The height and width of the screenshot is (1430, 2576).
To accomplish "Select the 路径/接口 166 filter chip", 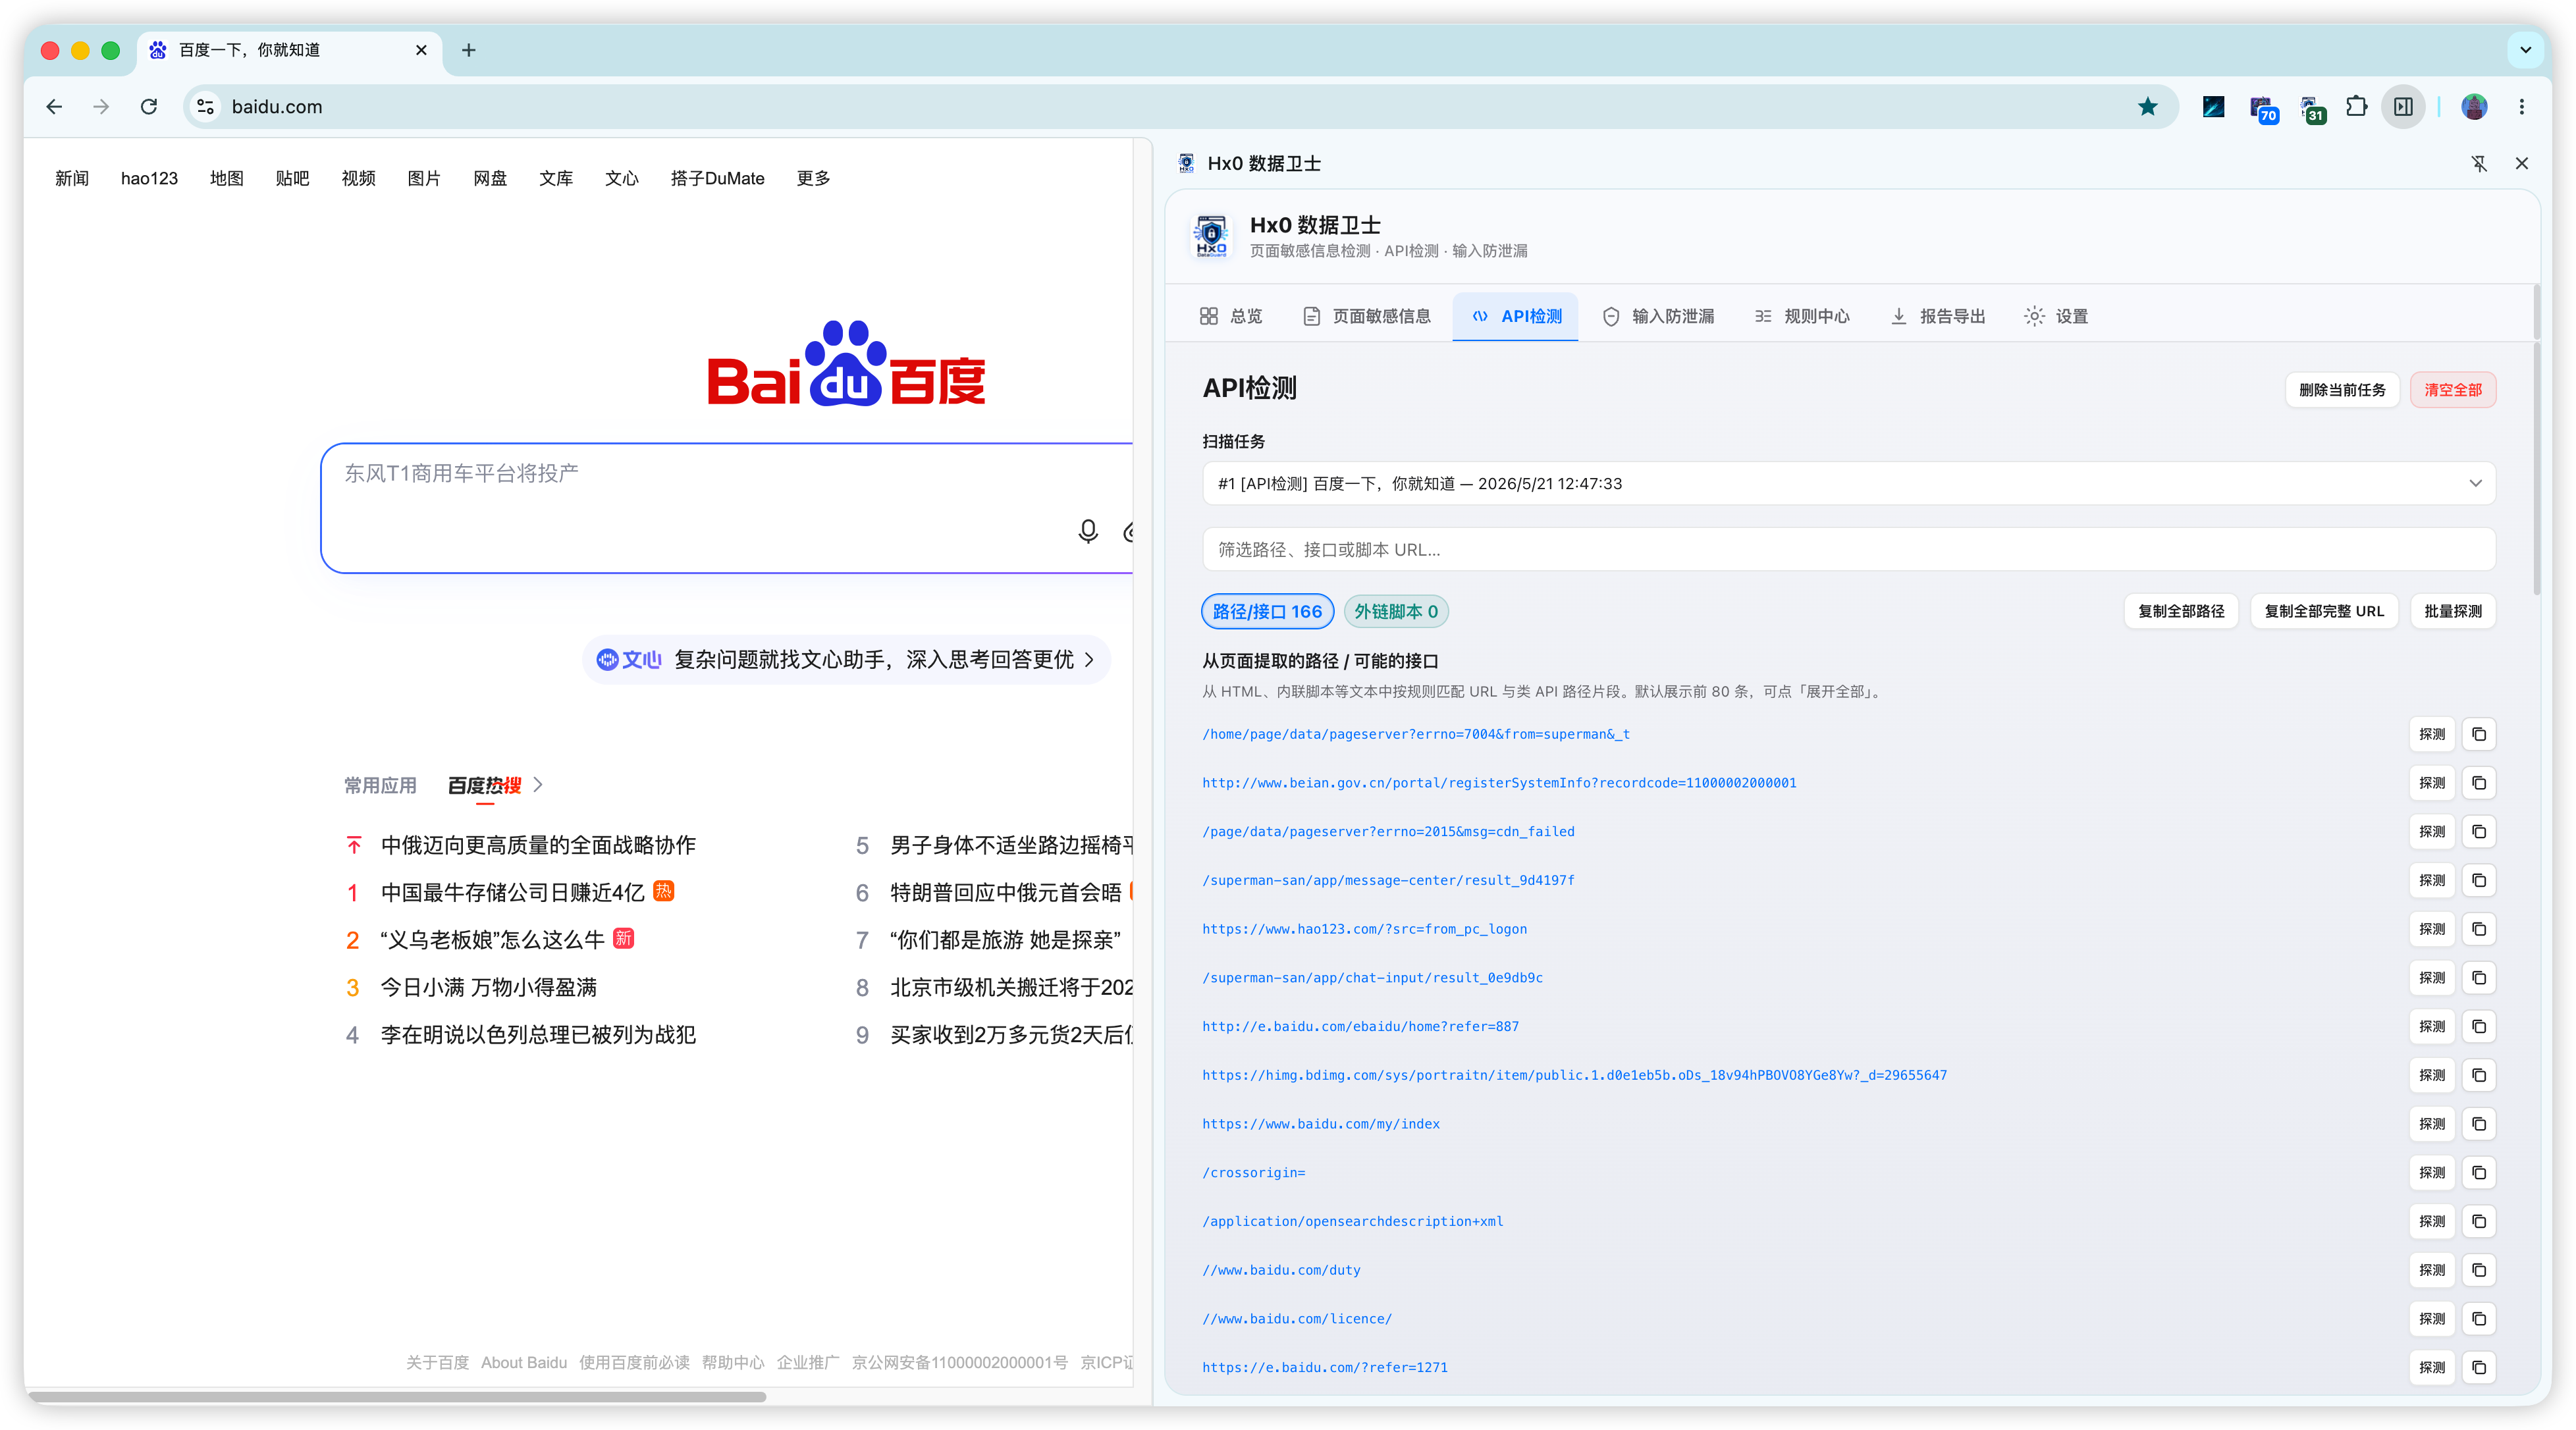I will (x=1267, y=612).
